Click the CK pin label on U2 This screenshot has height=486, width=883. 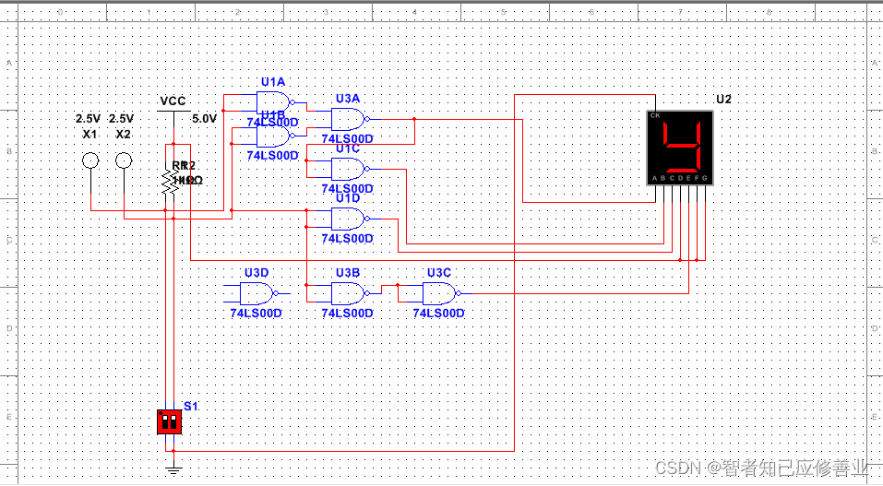[655, 115]
